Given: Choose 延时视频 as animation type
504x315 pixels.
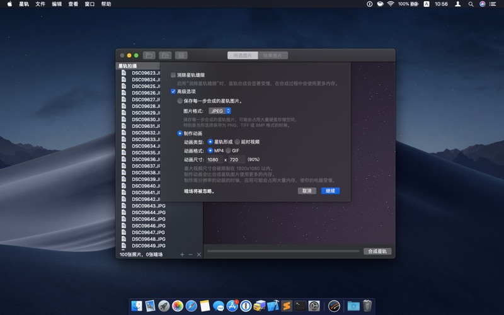Looking at the screenshot, I should [238, 142].
